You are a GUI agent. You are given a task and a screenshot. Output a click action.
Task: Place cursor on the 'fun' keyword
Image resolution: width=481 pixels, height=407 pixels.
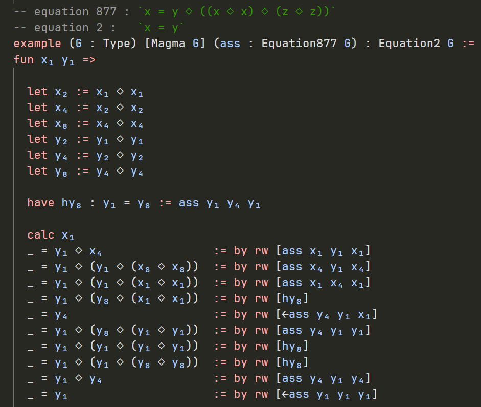(x=24, y=59)
